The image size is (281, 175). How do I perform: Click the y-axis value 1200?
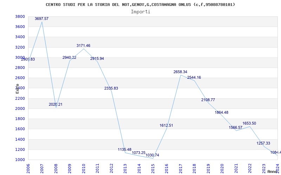[20, 149]
